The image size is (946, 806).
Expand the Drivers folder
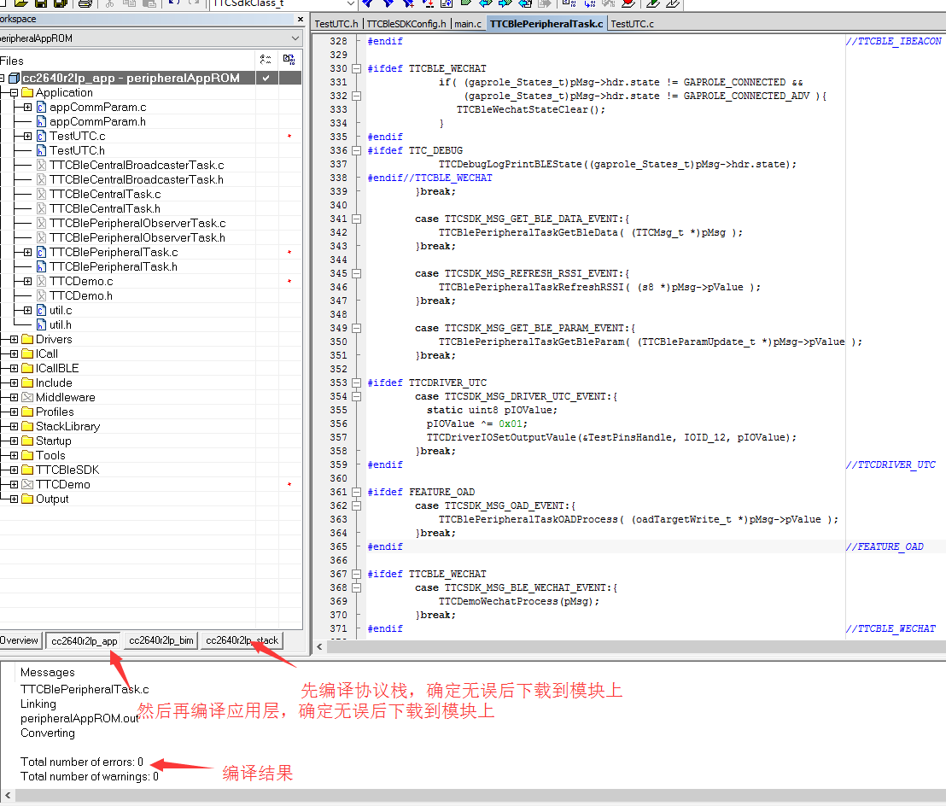14,339
